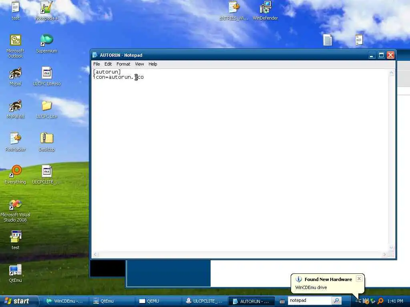
Task: Open the File menu in Notepad
Action: (96, 64)
